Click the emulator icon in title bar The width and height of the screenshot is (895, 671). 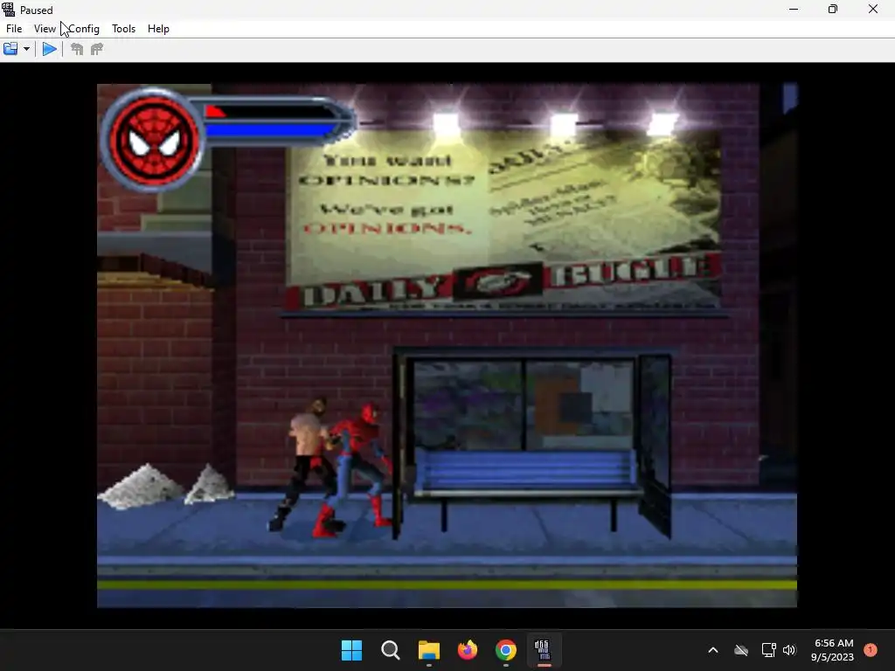pos(8,10)
